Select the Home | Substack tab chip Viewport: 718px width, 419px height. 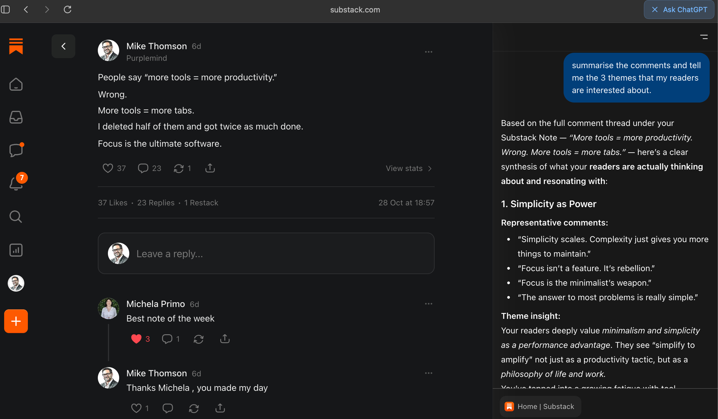[x=540, y=406]
